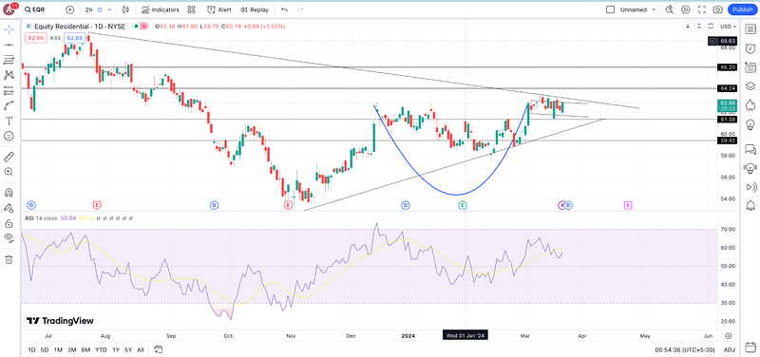The image size is (760, 357).
Task: Select the Text annotation tool
Action: pos(9,121)
